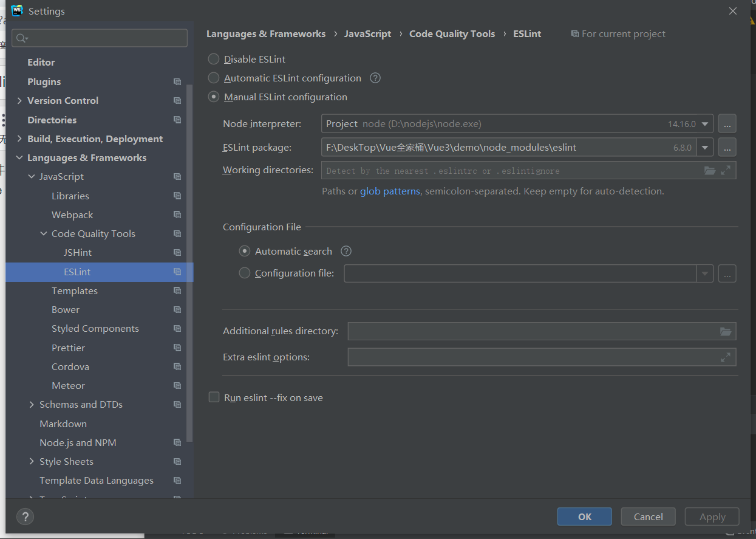Viewport: 756px width, 539px height.
Task: Expand Style Sheets tree node
Action: [32, 461]
